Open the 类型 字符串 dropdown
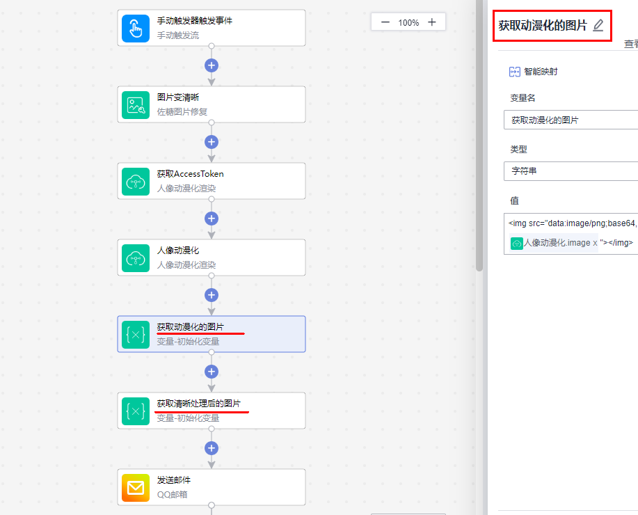The height and width of the screenshot is (515, 638). [571, 171]
